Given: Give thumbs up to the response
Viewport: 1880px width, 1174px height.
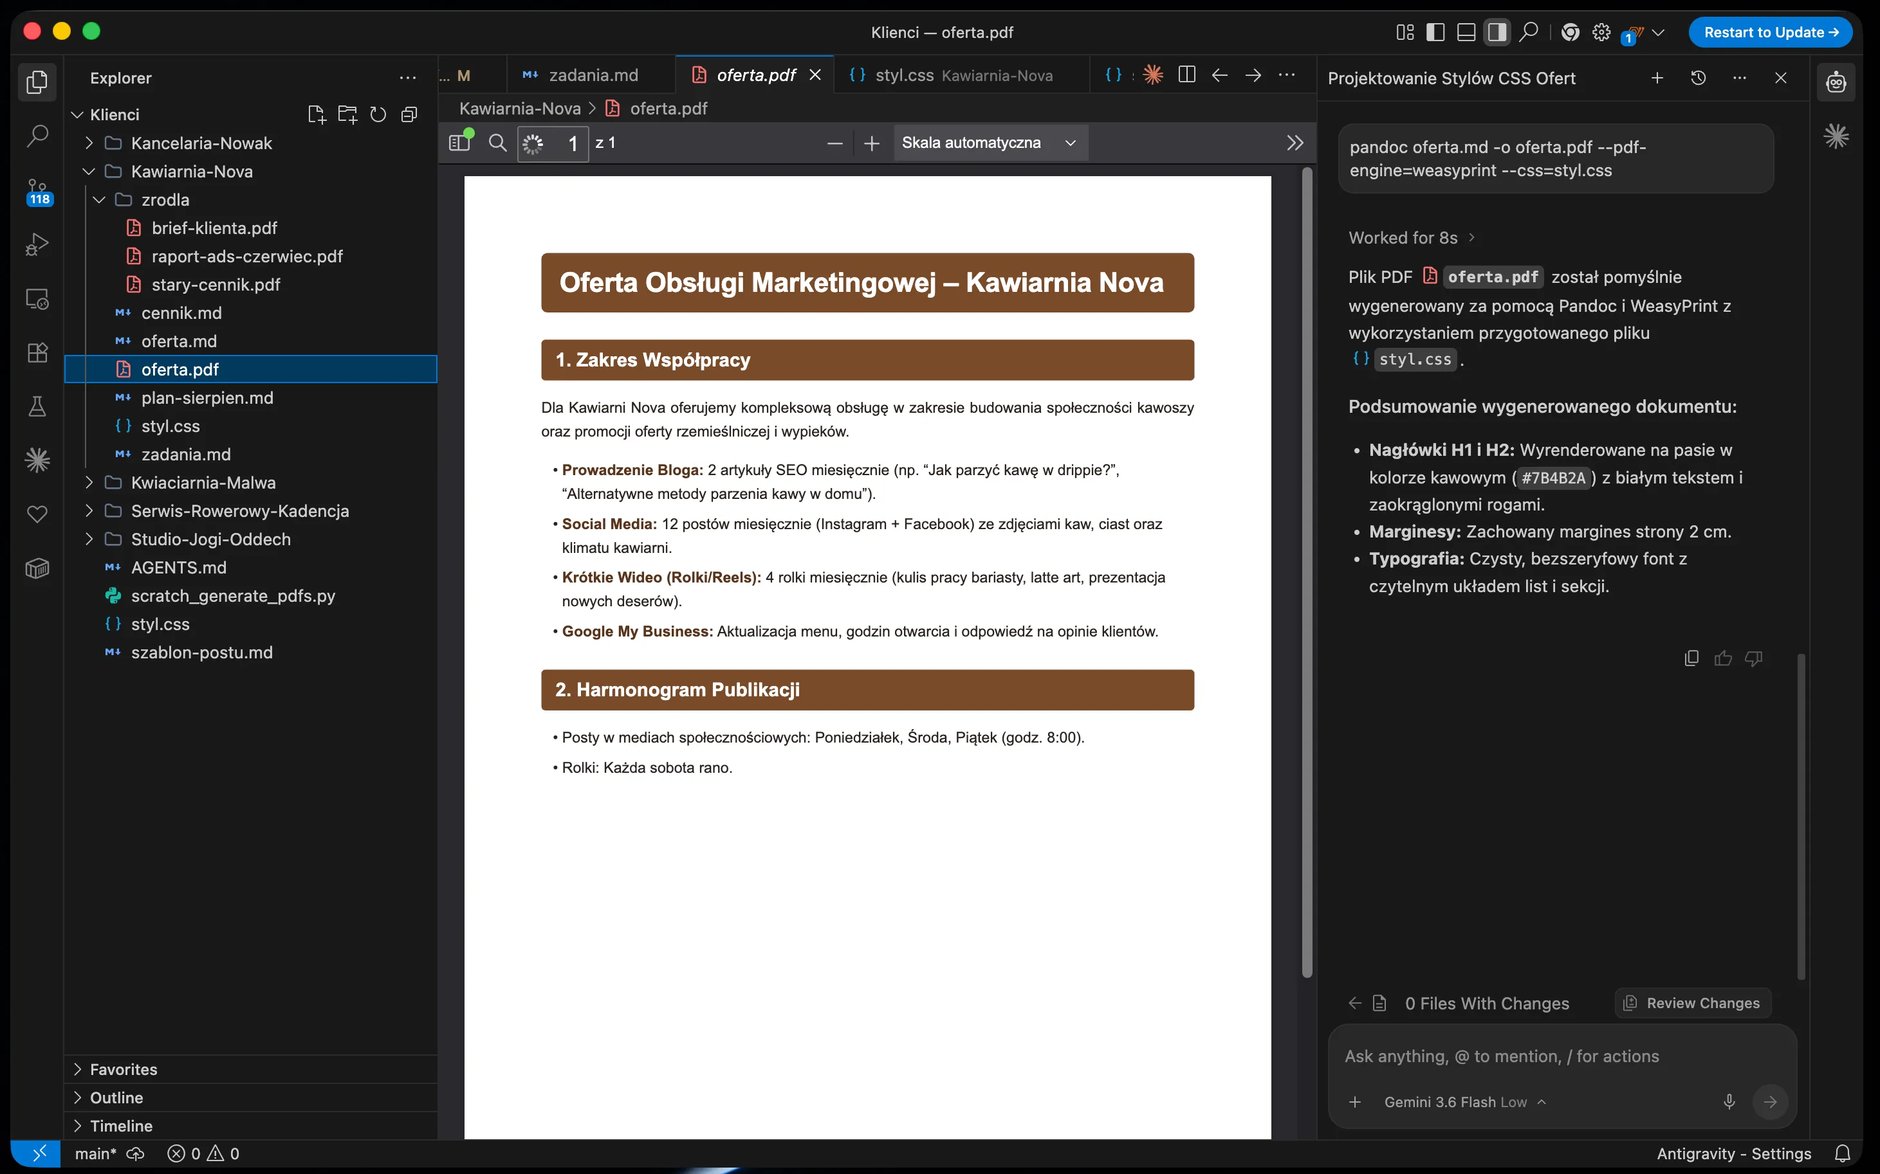Looking at the screenshot, I should (1722, 658).
